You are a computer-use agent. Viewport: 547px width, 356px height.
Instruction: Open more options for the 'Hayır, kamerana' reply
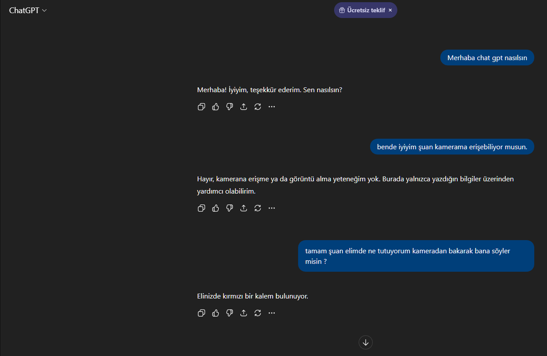click(x=272, y=208)
